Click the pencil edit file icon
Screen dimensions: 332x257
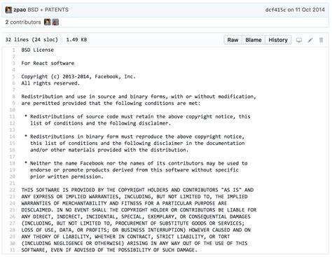(x=310, y=40)
